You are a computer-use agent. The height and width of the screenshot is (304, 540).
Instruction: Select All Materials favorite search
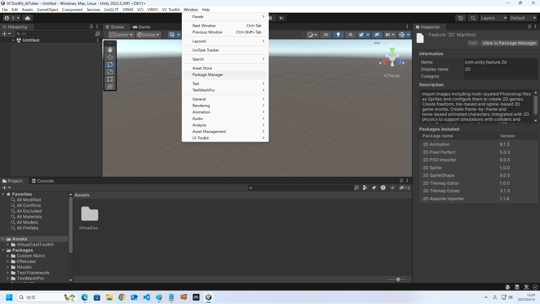tap(29, 217)
